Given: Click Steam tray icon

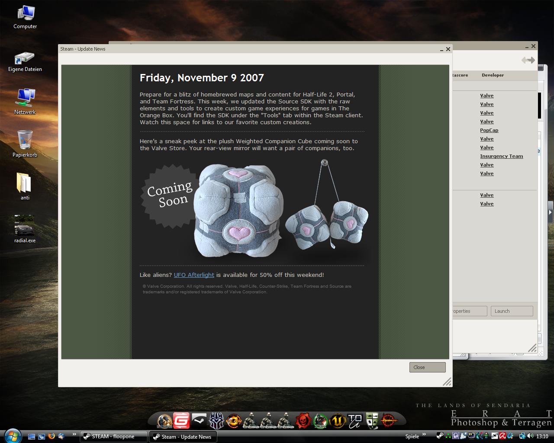Looking at the screenshot, I should pyautogui.click(x=440, y=436).
